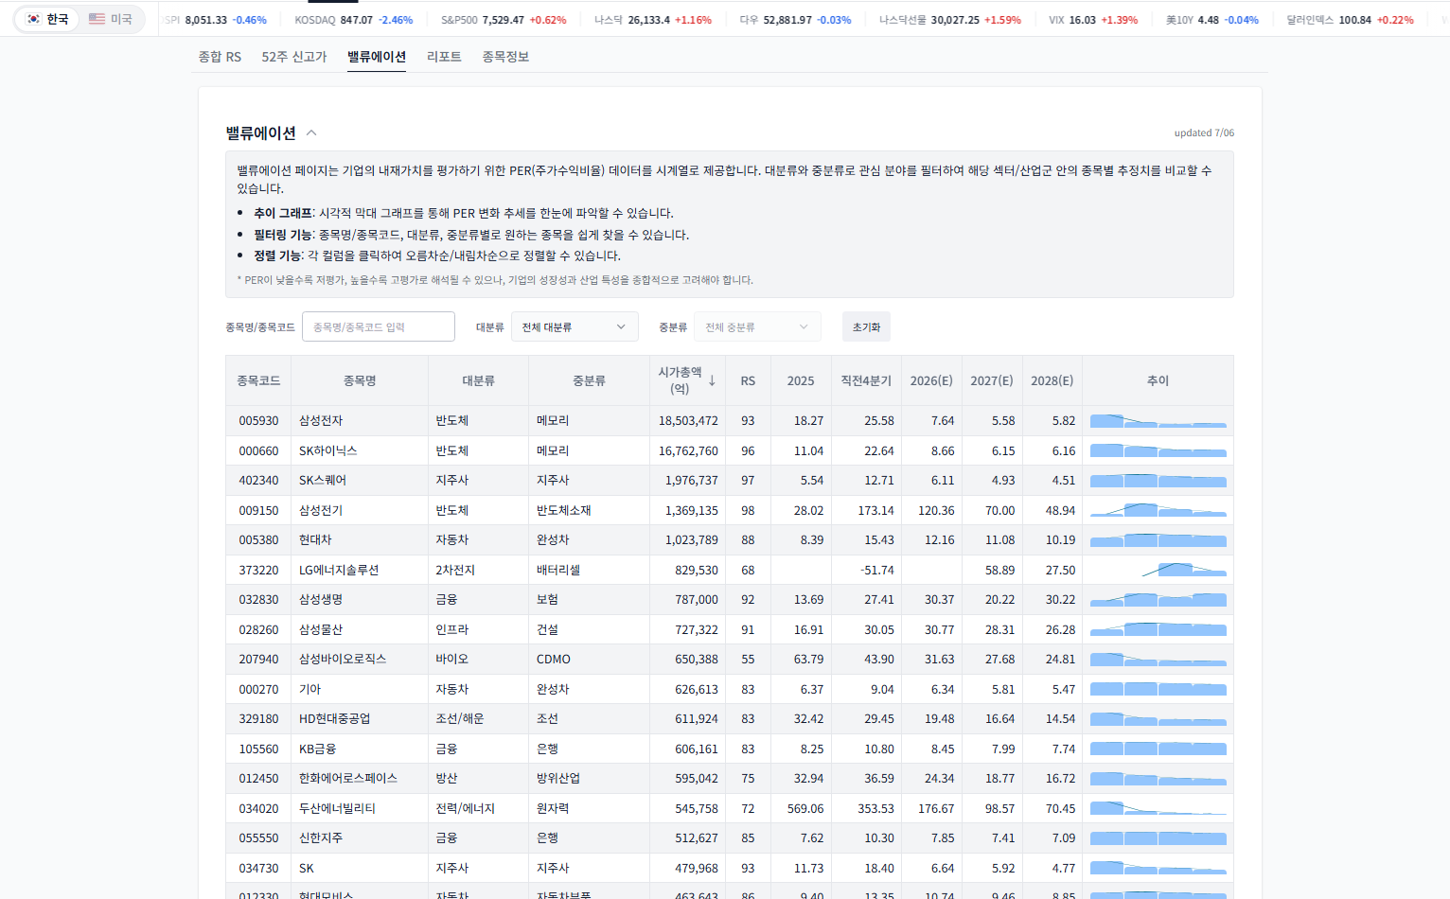This screenshot has height=899, width=1450.
Task: Click the 달러인덱스 ticker
Action: 1350,20
